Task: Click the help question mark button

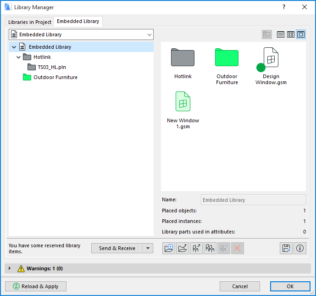Action: (284, 7)
